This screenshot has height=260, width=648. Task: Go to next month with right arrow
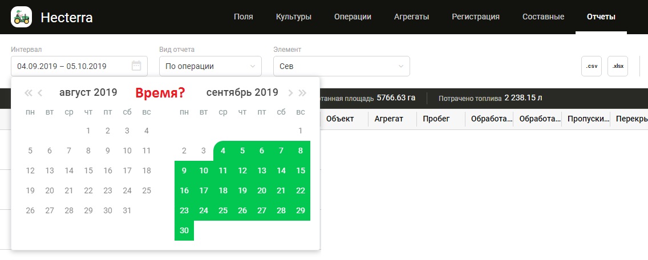tap(290, 92)
